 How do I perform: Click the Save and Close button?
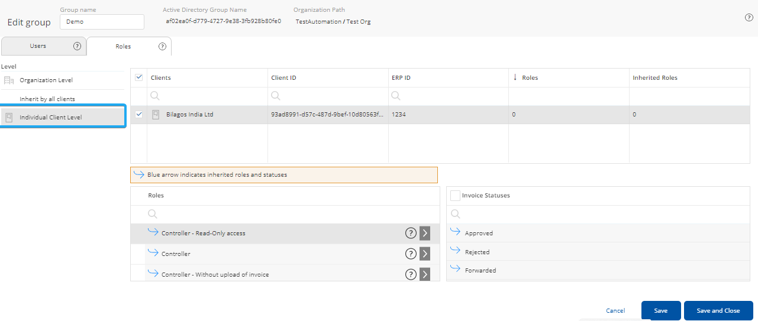718,311
